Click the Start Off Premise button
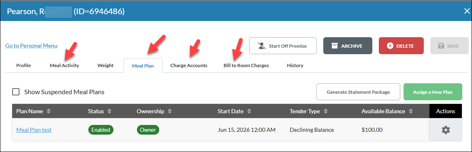 [x=283, y=46]
